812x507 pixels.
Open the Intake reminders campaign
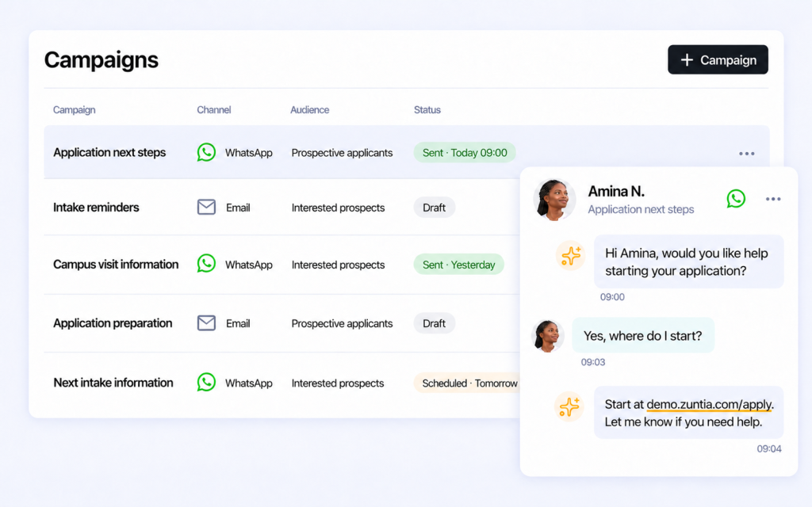pos(96,208)
